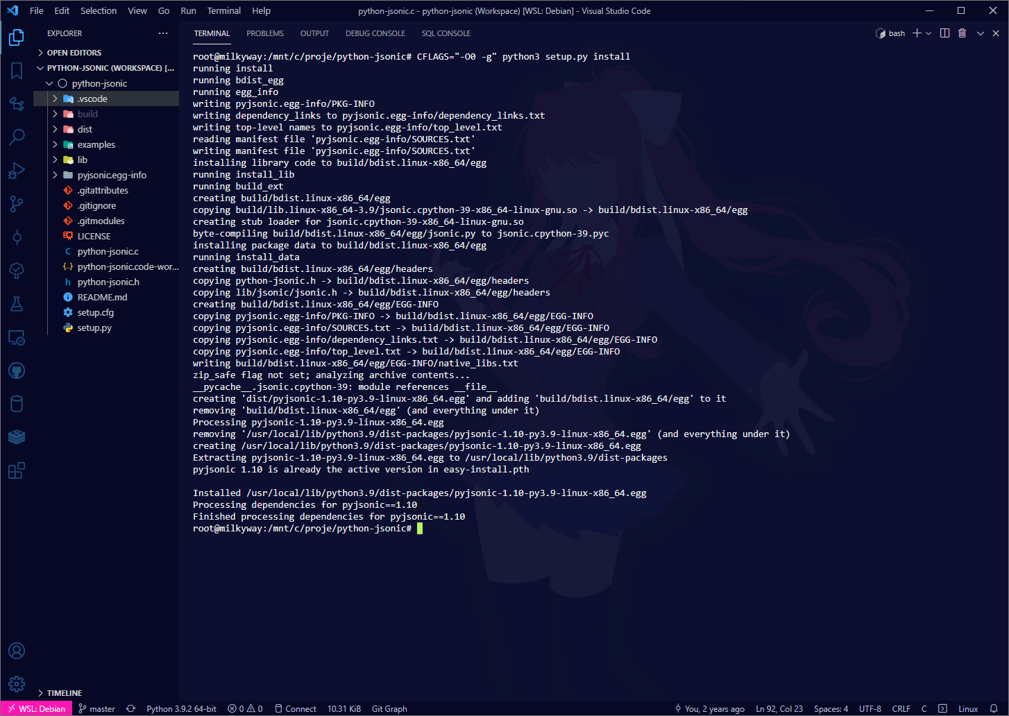
Task: Open the View menu
Action: pos(137,10)
